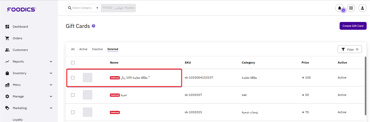Open the Filter button
This screenshot has width=370, height=122.
tap(349, 49)
